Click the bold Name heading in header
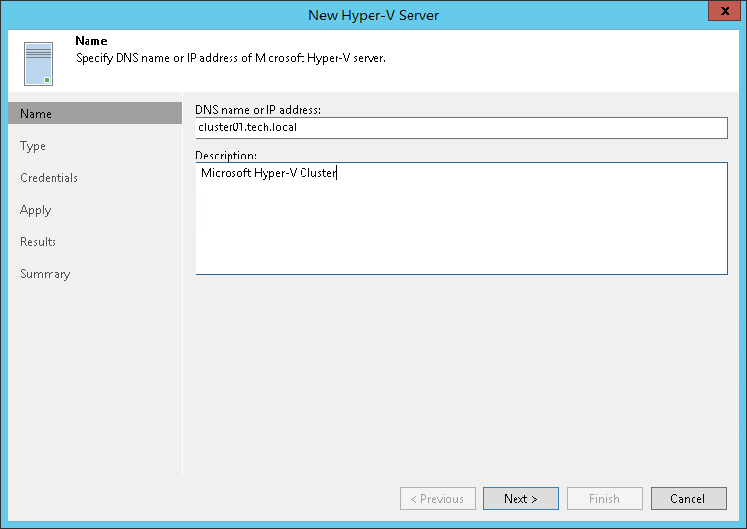Viewport: 747px width, 529px height. point(91,42)
